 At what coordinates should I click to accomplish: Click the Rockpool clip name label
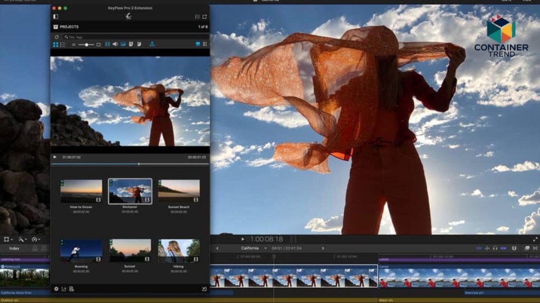(x=130, y=207)
